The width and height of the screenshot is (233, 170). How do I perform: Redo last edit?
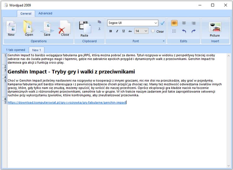193,31
